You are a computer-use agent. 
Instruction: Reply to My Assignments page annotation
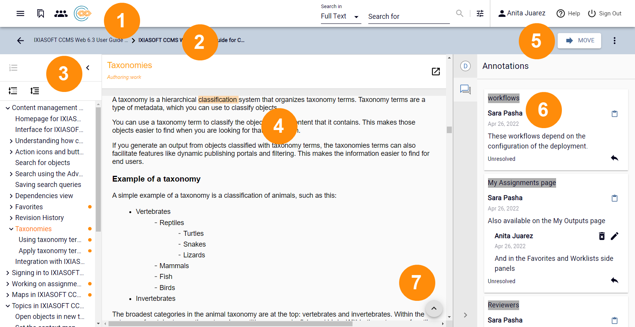pyautogui.click(x=614, y=280)
